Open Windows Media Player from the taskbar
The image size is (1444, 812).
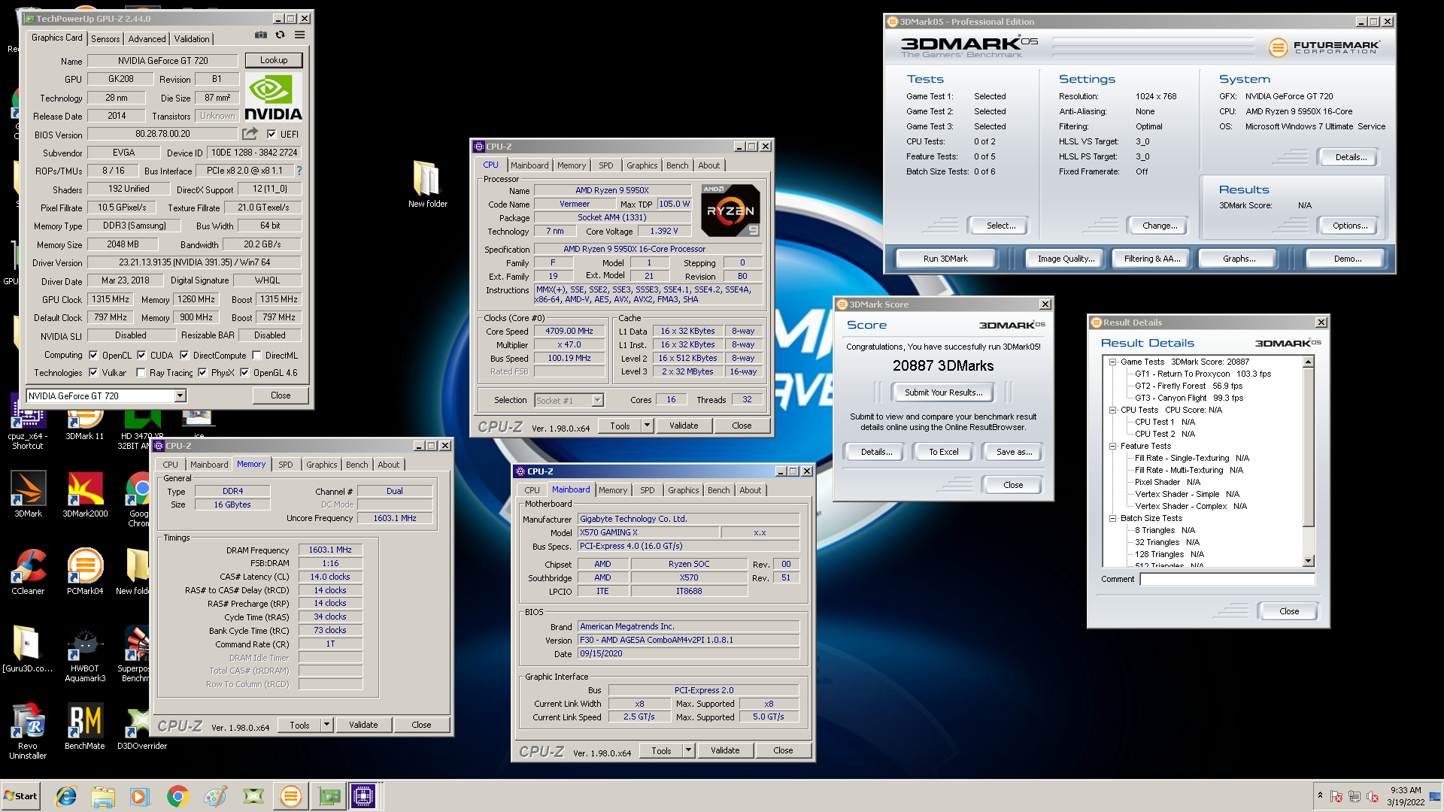tap(140, 796)
